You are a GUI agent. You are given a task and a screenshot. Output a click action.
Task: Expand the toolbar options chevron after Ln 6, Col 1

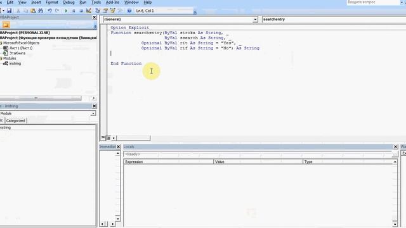point(195,12)
